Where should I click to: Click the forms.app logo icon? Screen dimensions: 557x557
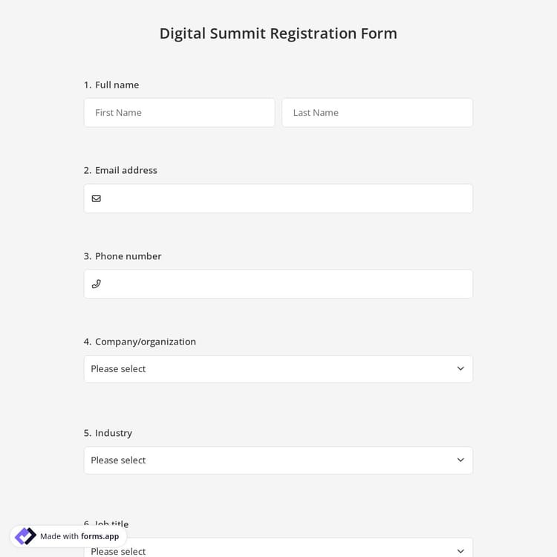tap(25, 536)
